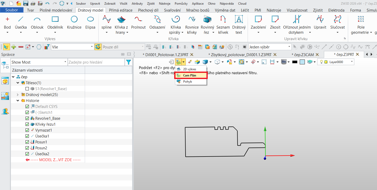This screenshot has width=377, height=190.
Task: Select the Drátový text tool
Action: [x=239, y=25]
